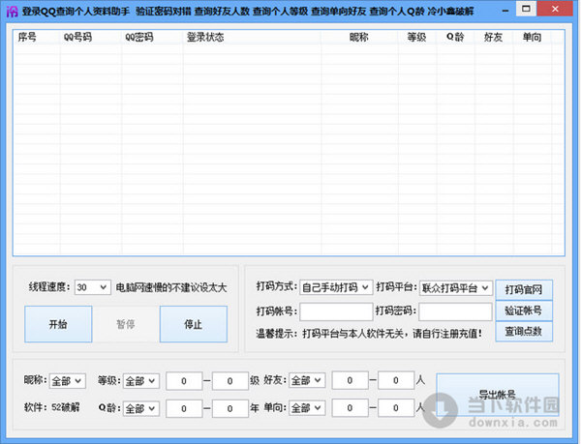Viewport: 581px width, 444px height.
Task: Click the app icon in title bar
Action: [12, 11]
